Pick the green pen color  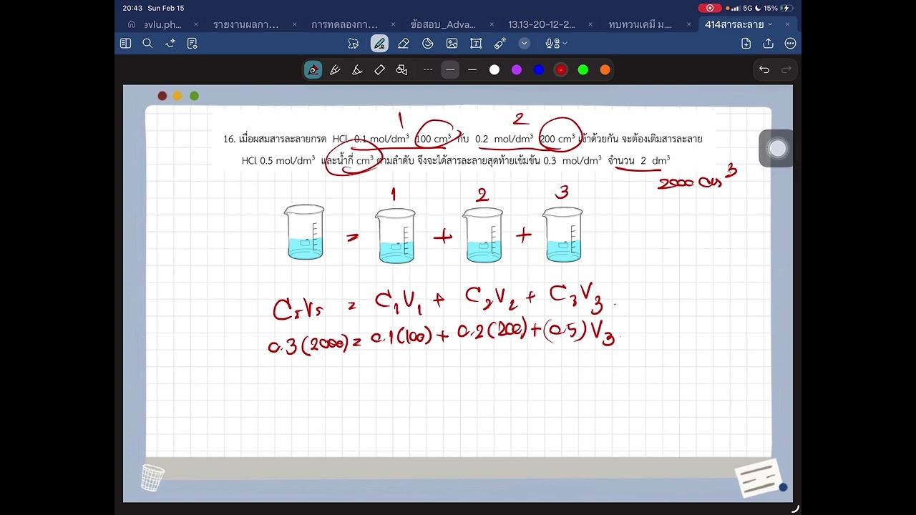583,69
